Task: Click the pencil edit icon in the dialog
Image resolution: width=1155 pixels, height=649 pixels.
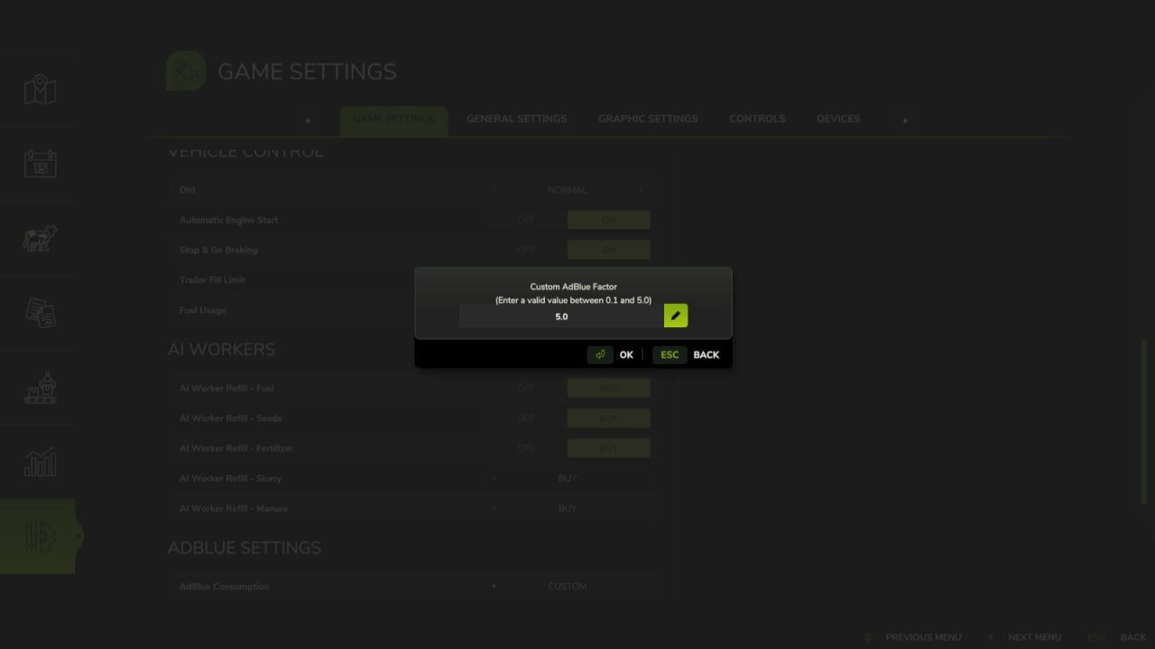Action: 675,315
